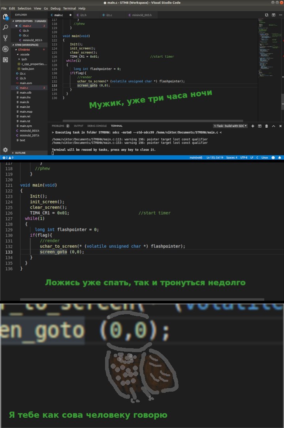The image size is (284, 428).
Task: Open the Debug menu
Action: coord(55,8)
